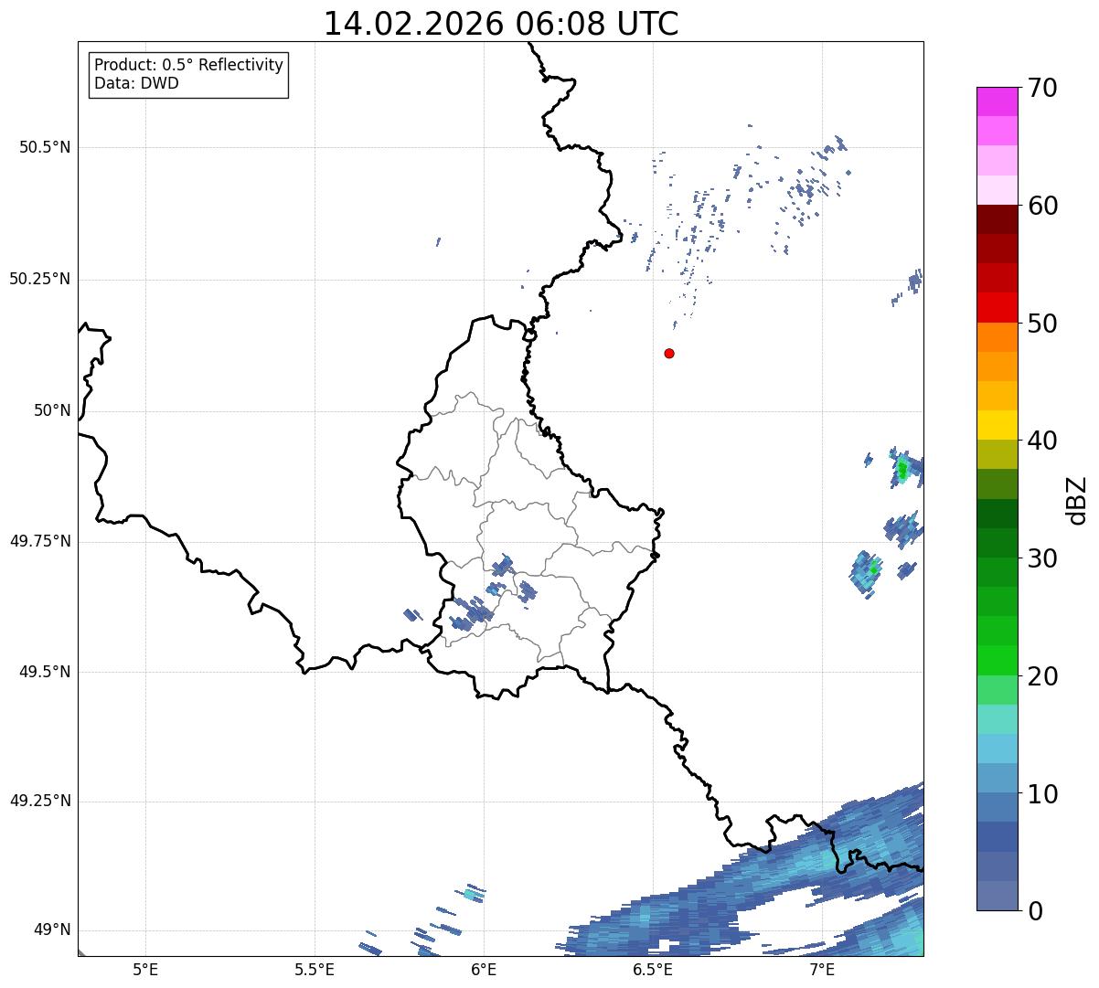Pick the magenta swatch at top of colorbar
Screen dimensions: 1099x988
pos(997,101)
